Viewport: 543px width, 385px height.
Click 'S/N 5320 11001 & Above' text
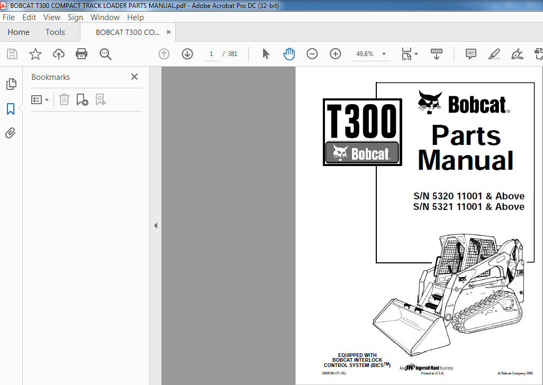click(x=469, y=196)
